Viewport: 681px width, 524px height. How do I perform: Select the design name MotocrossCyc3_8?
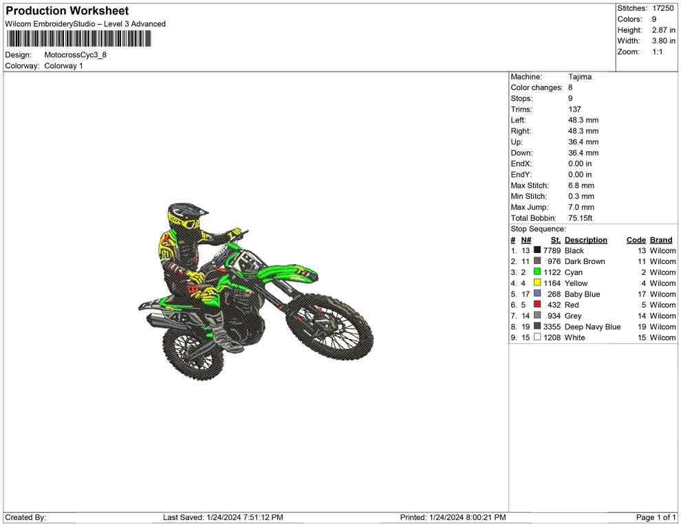(76, 55)
